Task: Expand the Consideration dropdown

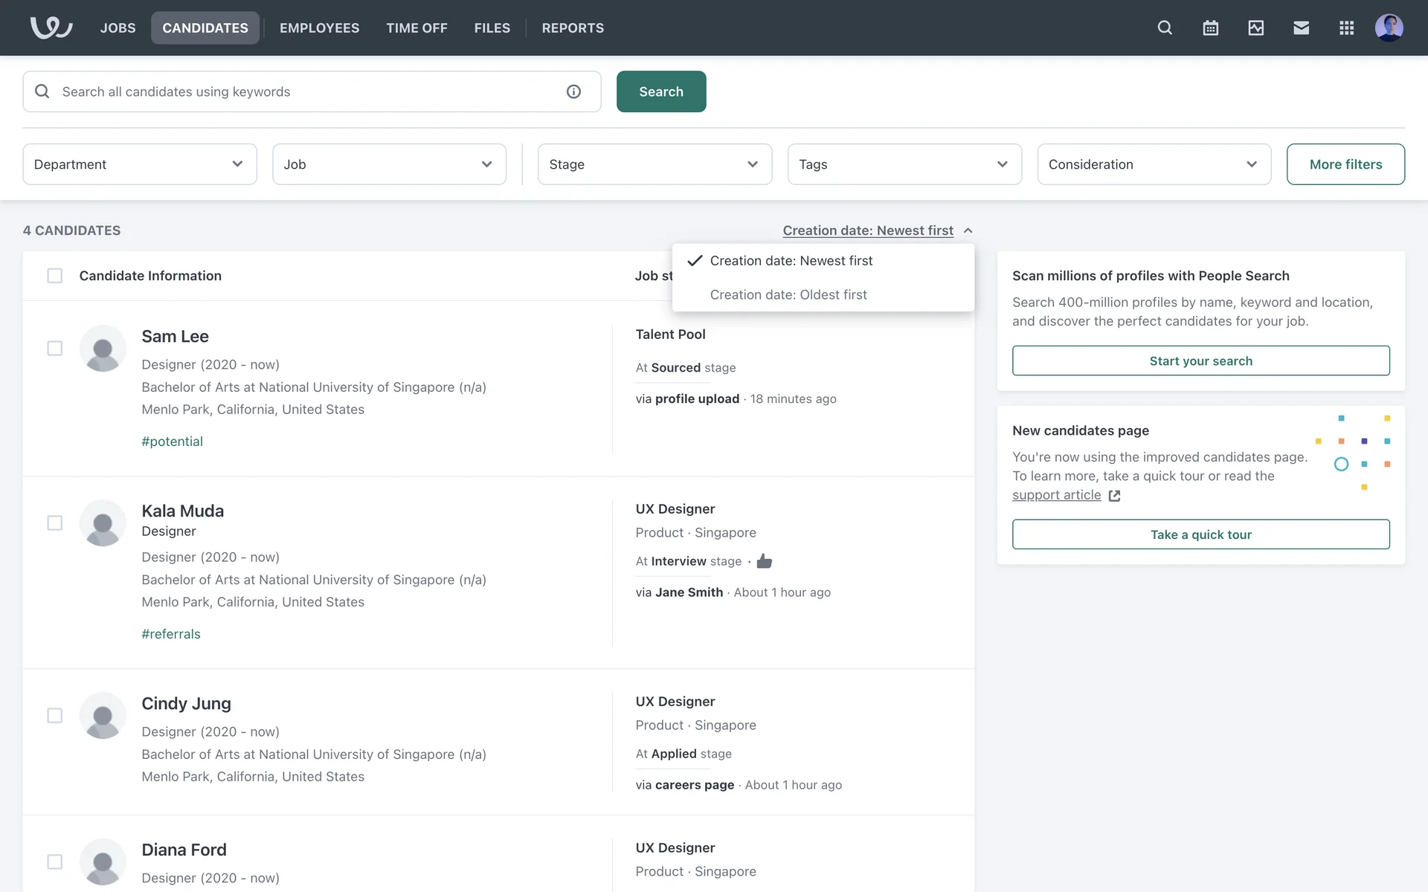Action: [1154, 164]
